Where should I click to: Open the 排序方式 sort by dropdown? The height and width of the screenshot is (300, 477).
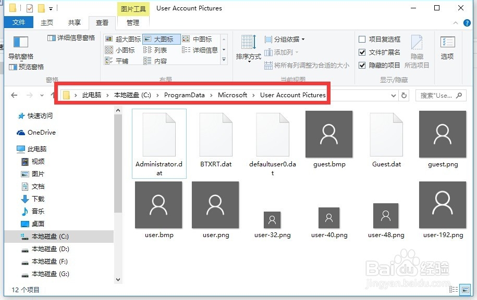248,48
